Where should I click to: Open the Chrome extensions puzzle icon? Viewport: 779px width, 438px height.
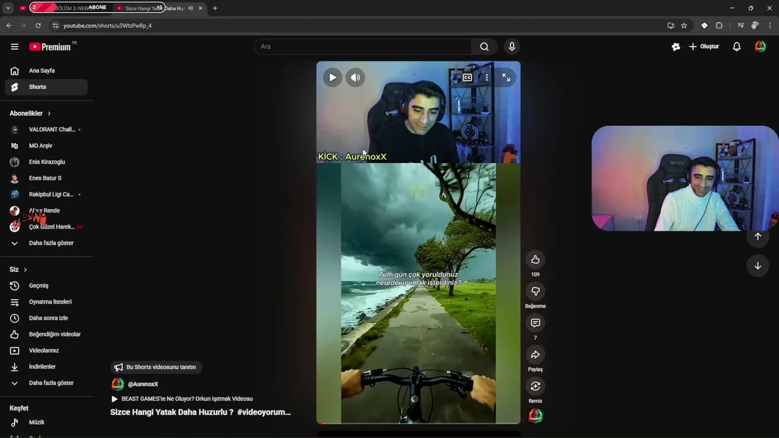(719, 26)
